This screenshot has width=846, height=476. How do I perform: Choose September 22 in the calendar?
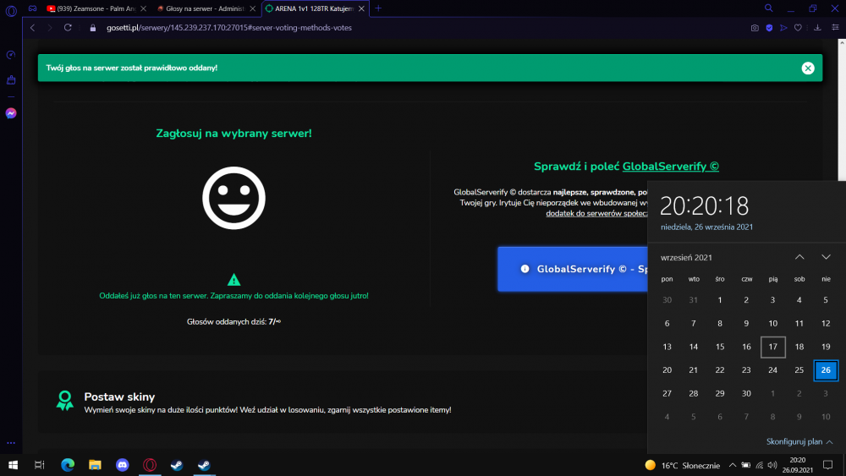pyautogui.click(x=720, y=369)
